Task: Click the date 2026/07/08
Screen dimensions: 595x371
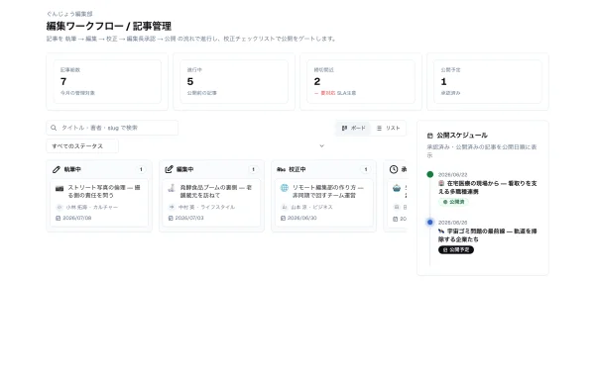Action: [x=77, y=218]
